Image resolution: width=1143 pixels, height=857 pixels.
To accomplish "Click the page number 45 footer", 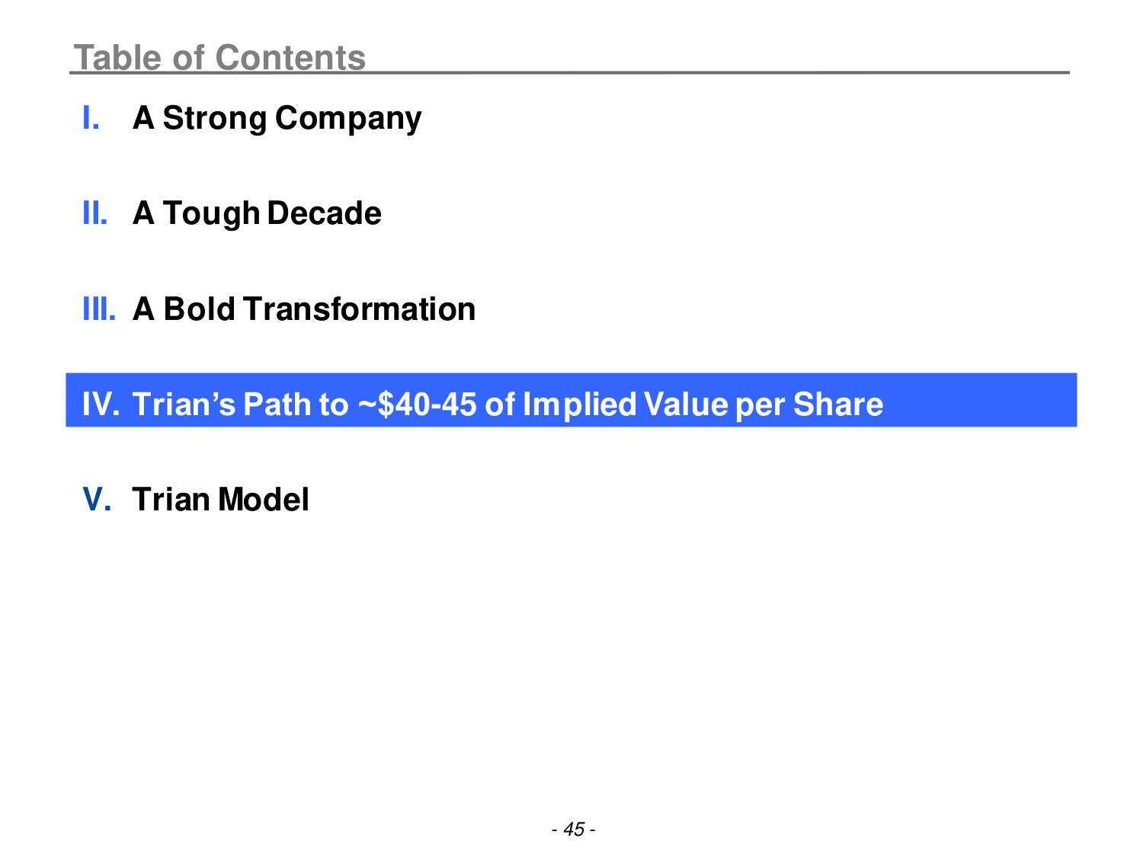I will tap(573, 829).
